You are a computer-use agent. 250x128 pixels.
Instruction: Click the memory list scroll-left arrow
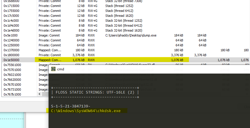pos(39,94)
